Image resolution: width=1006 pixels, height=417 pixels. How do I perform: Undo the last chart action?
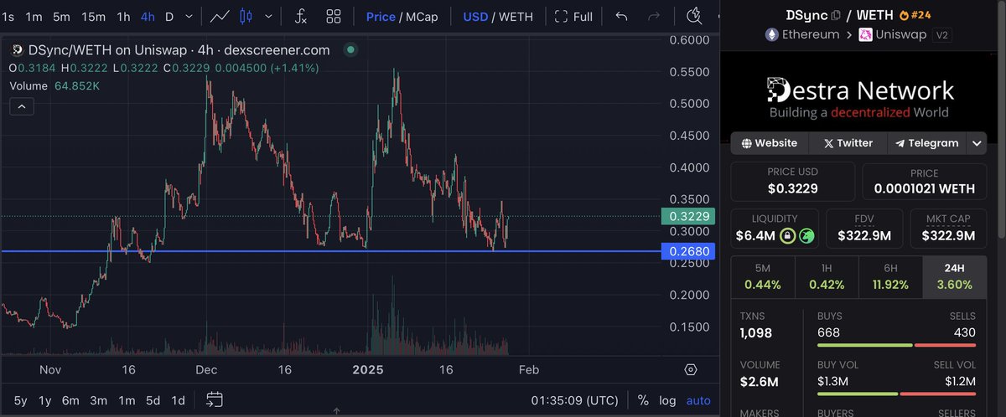621,16
